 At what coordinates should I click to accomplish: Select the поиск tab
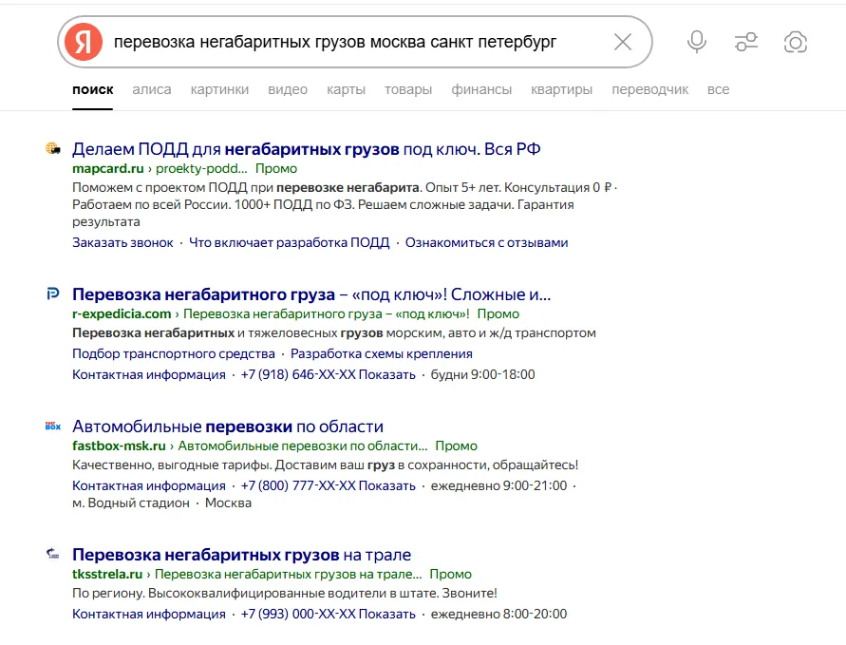[x=93, y=89]
